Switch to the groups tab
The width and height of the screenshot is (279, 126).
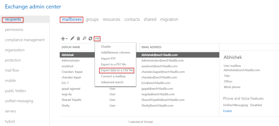[92, 19]
